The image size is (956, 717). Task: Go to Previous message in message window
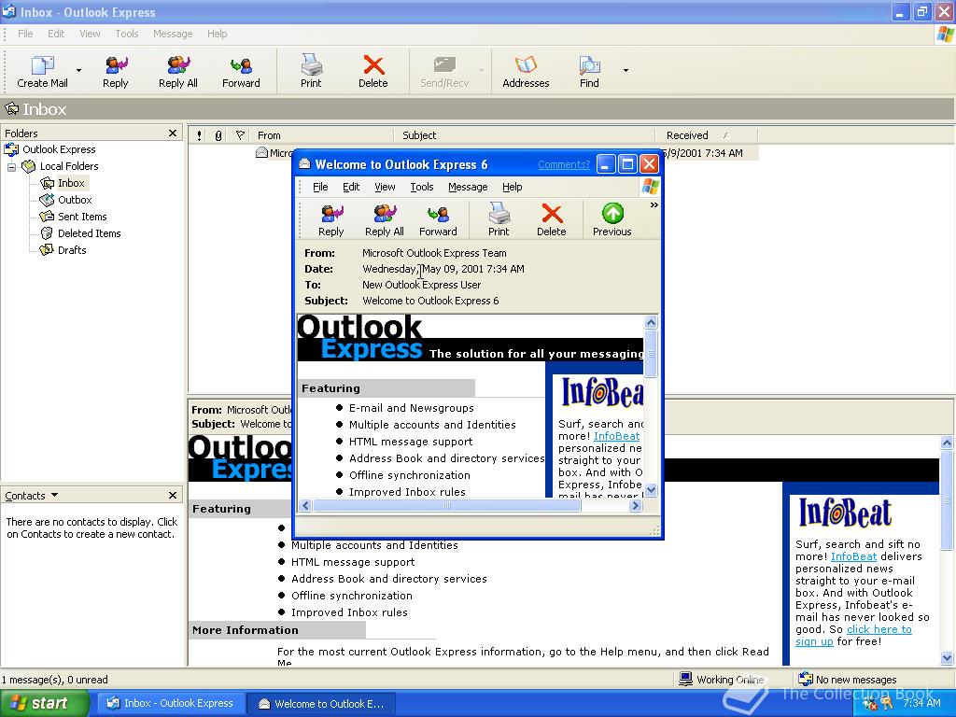click(x=612, y=220)
